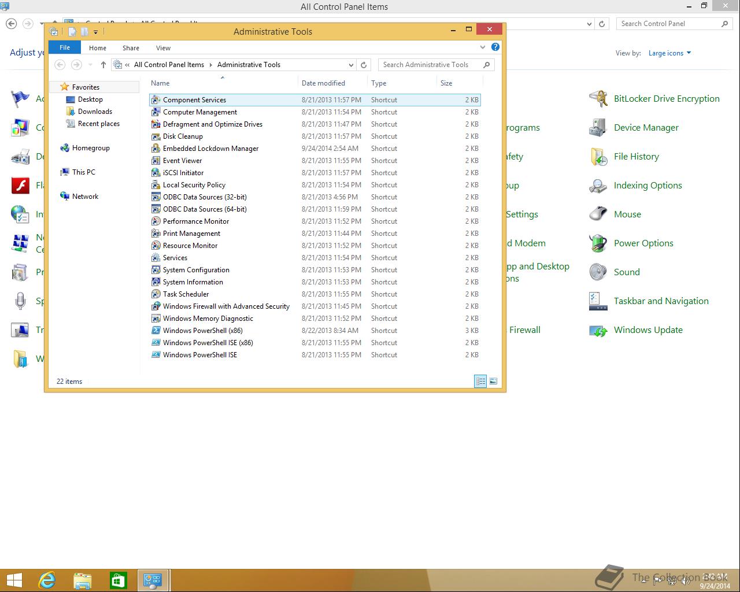Click the Windows Start button
This screenshot has height=592, width=740.
[x=14, y=580]
